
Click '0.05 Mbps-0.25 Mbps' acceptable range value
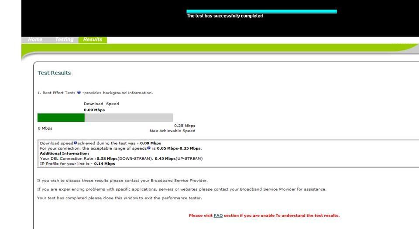(x=179, y=148)
